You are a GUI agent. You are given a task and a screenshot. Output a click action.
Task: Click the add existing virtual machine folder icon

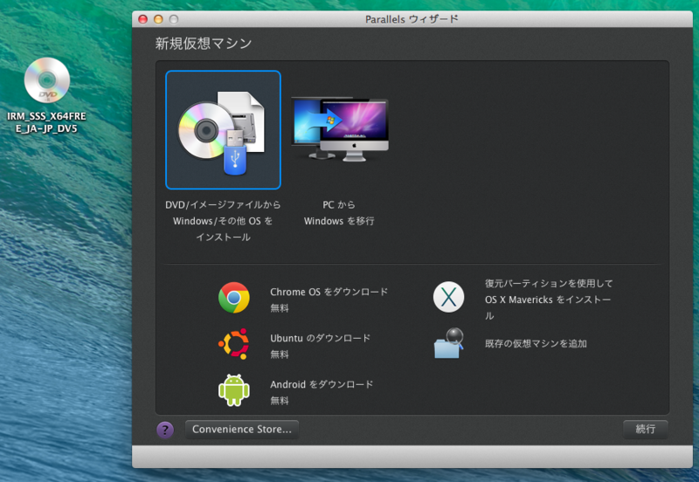pyautogui.click(x=448, y=343)
